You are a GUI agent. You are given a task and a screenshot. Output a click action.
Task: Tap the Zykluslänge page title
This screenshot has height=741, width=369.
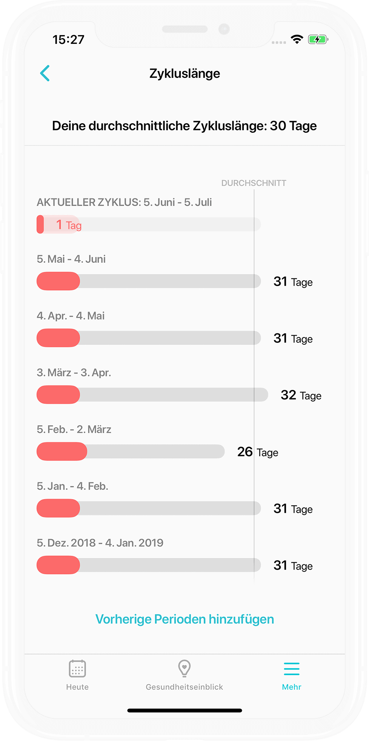coord(184,73)
